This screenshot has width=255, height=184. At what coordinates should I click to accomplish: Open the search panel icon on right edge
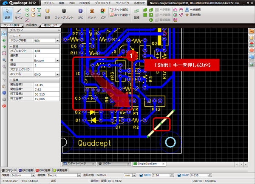[252, 64]
